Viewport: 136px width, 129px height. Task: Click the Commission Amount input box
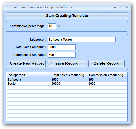click(x=62, y=55)
